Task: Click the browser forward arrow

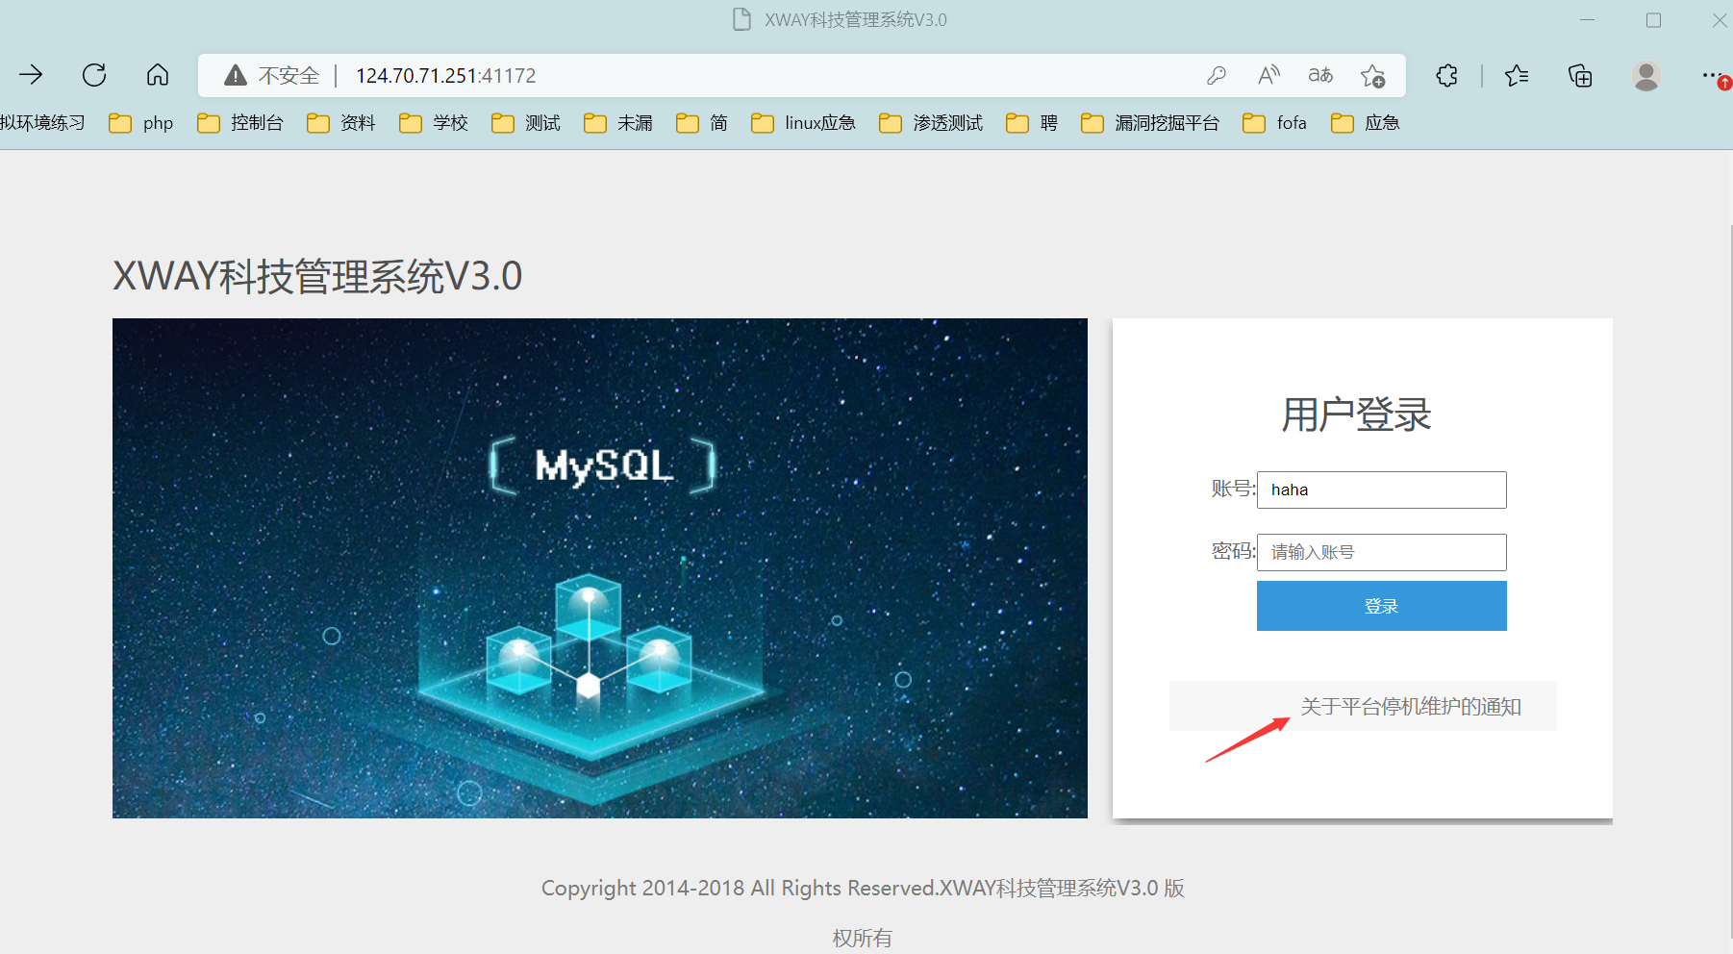Action: pyautogui.click(x=31, y=75)
